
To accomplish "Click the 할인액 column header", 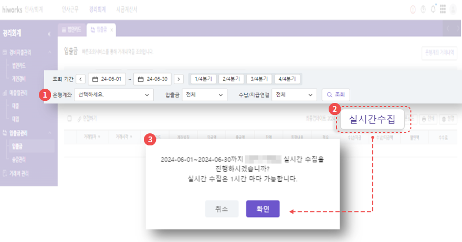I will [x=415, y=137].
